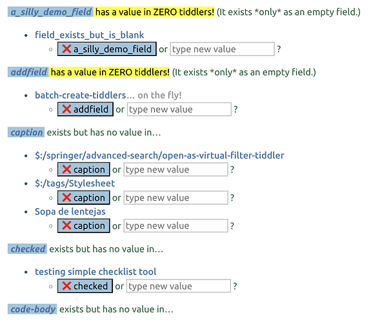Image resolution: width=380 pixels, height=322 pixels.
Task: Focus new value input for checked field
Action: tap(179, 286)
